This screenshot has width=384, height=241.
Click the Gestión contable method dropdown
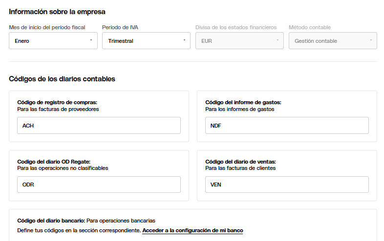[333, 41]
